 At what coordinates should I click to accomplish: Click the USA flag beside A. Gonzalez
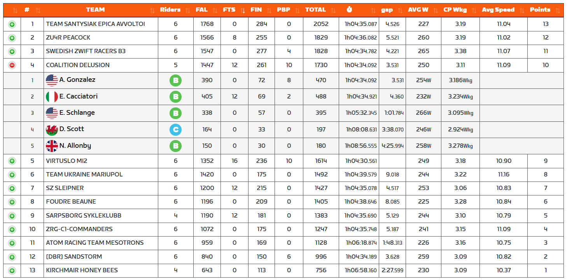52,80
